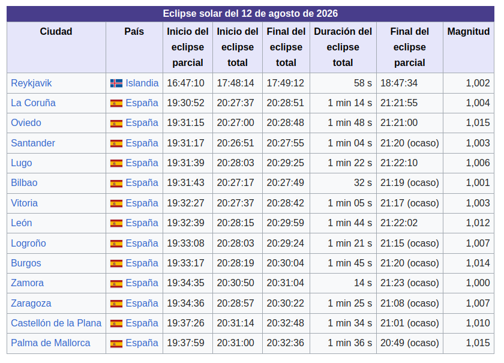
Task: Click the Spain flag beside La Coruña
Action: 116,103
